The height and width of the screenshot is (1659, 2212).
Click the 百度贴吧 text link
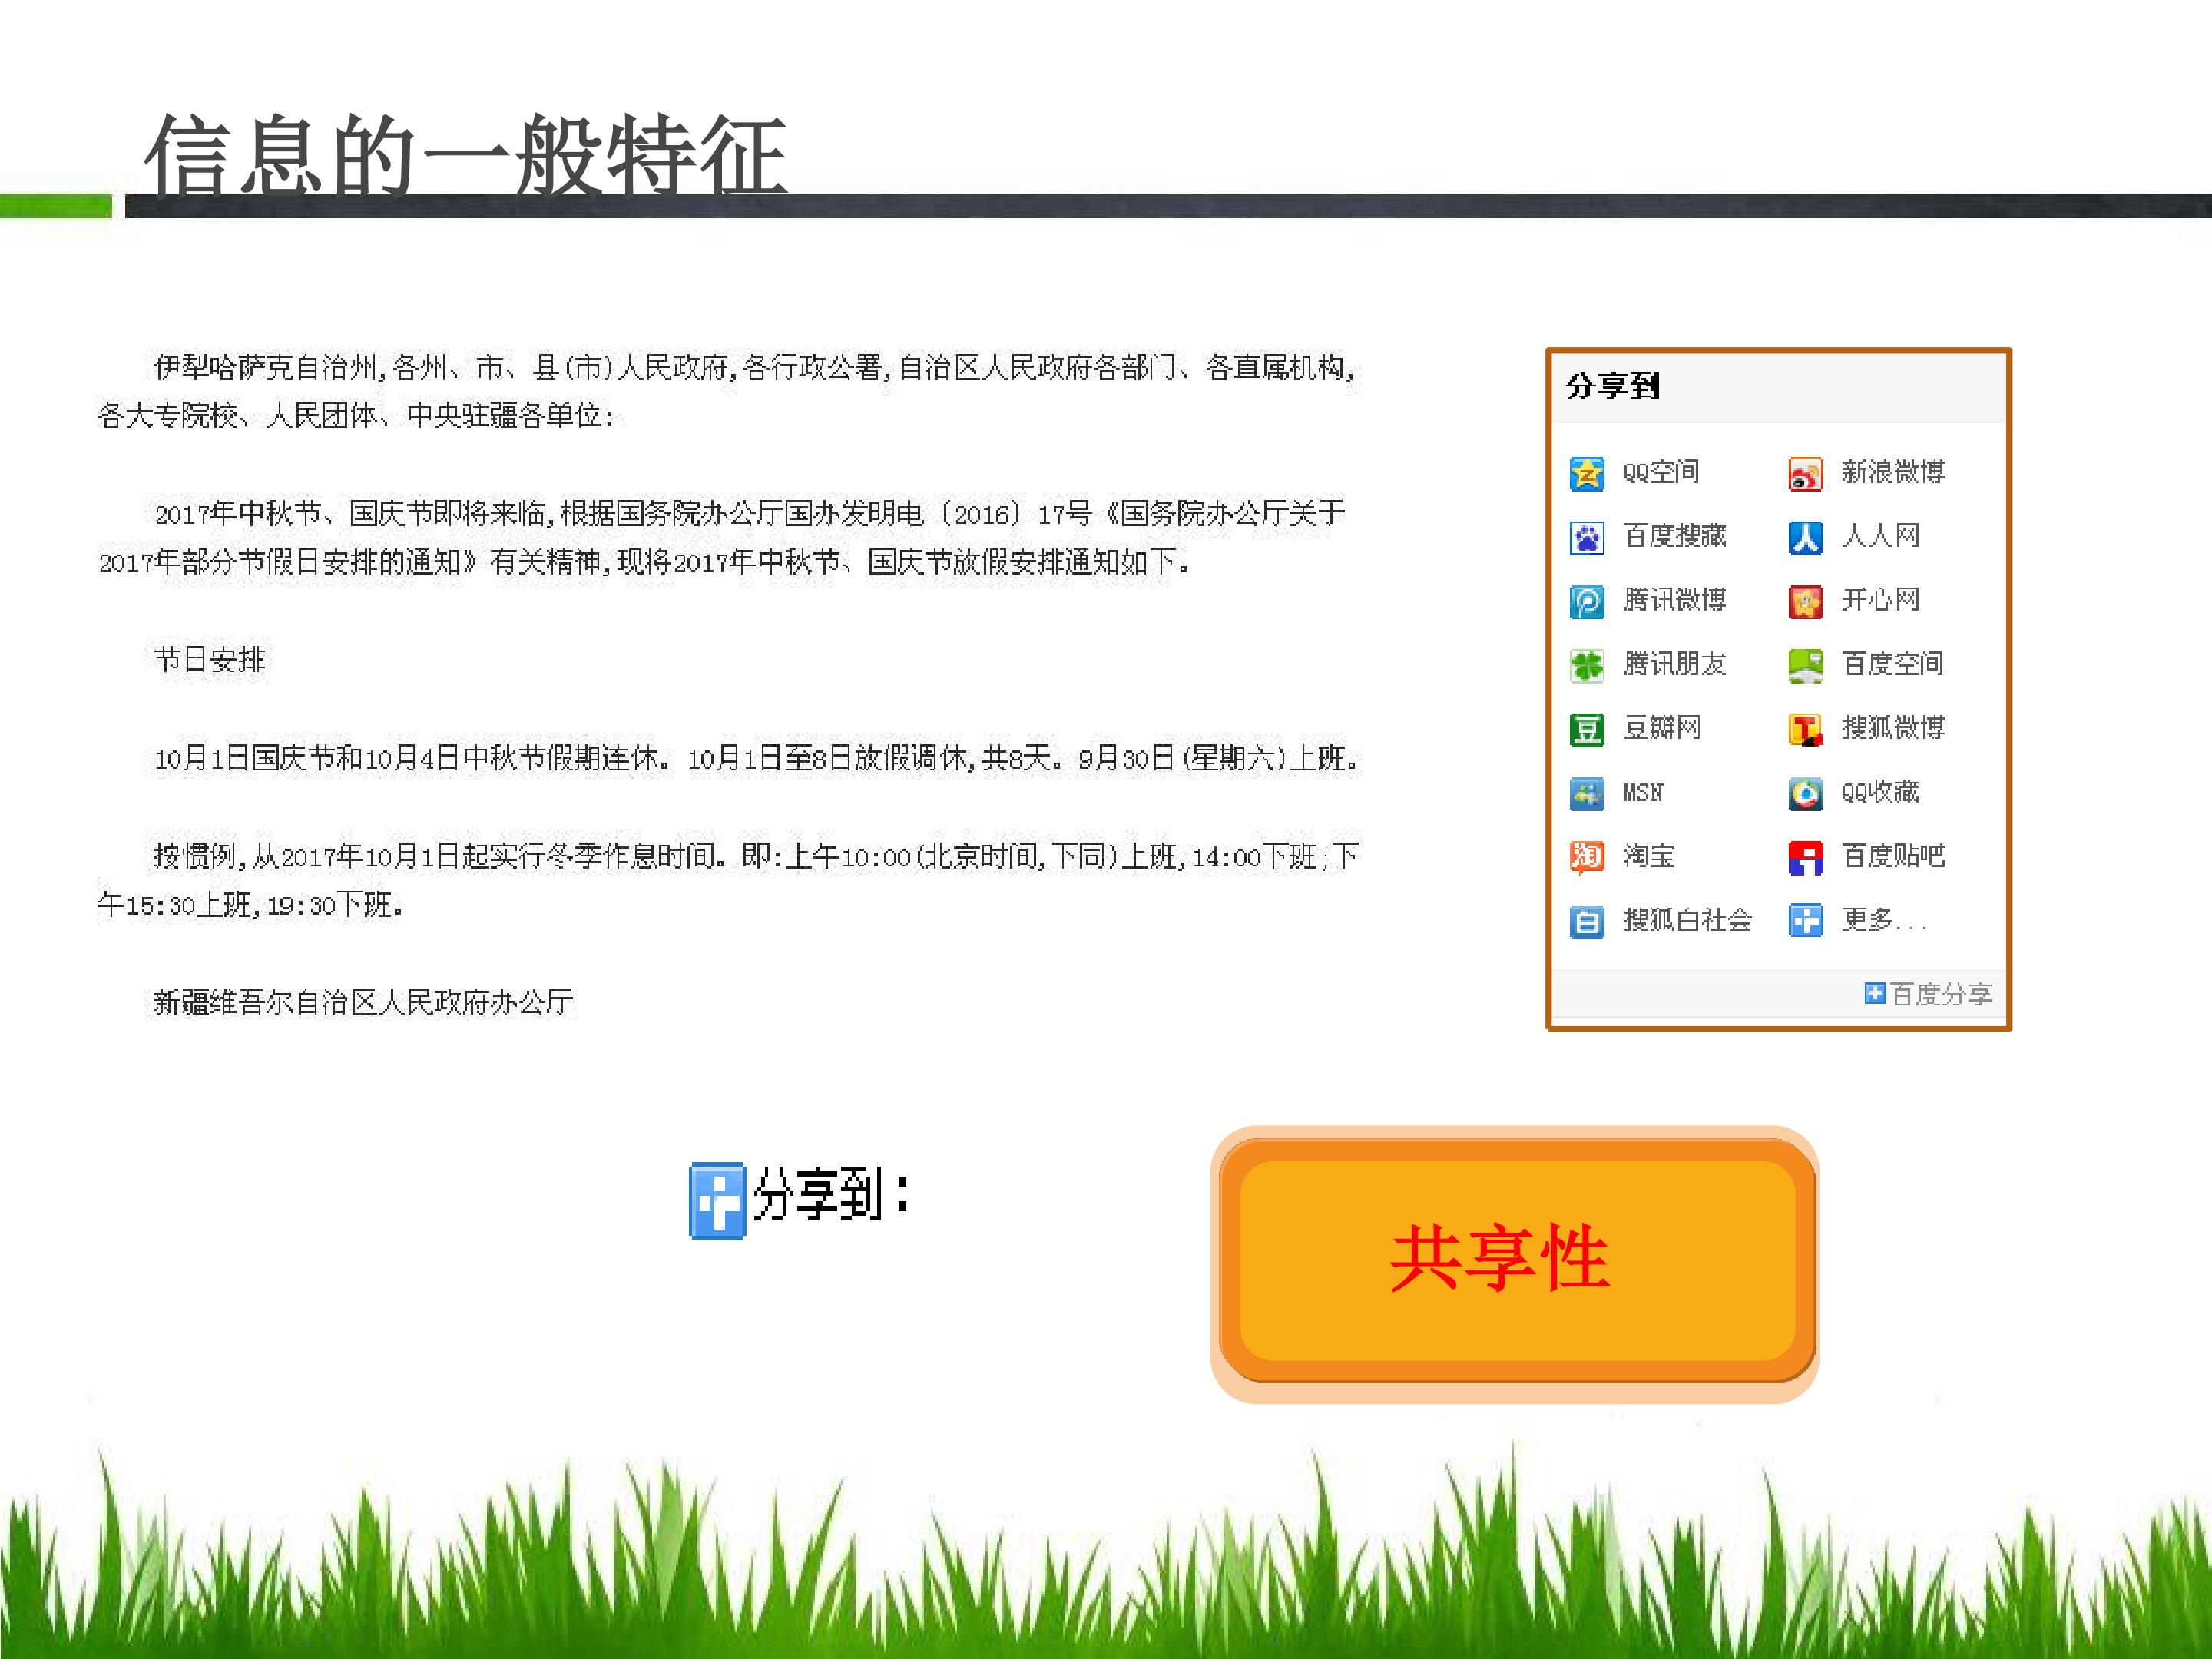[x=1893, y=856]
